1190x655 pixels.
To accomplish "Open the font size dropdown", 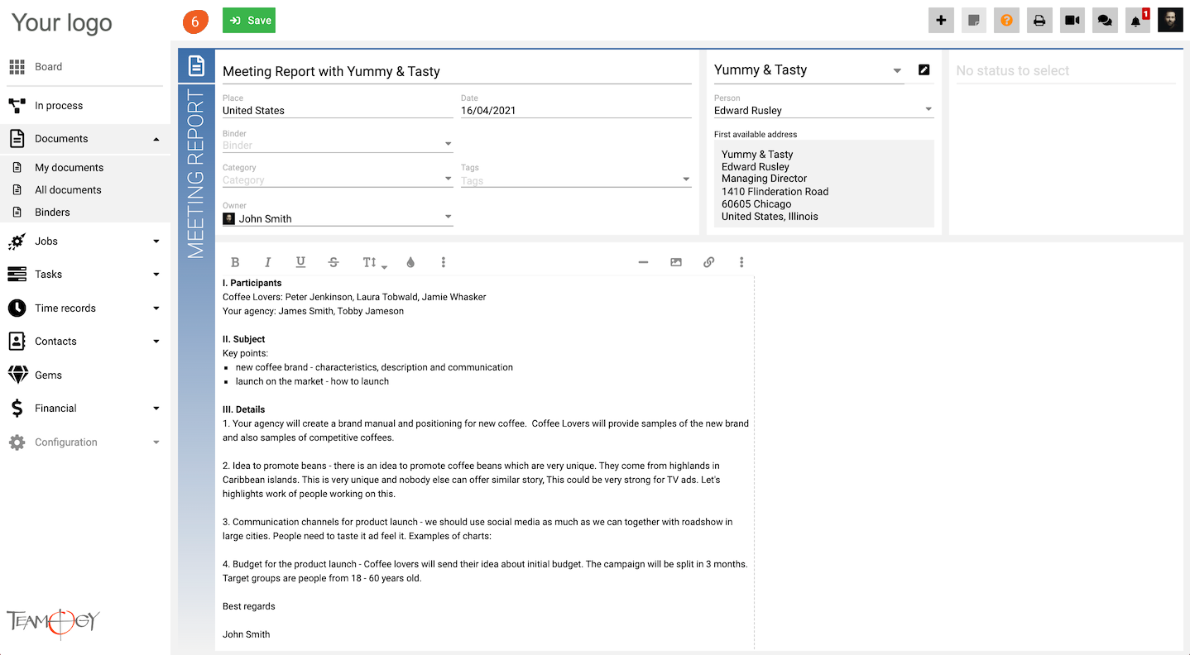I will [x=374, y=262].
